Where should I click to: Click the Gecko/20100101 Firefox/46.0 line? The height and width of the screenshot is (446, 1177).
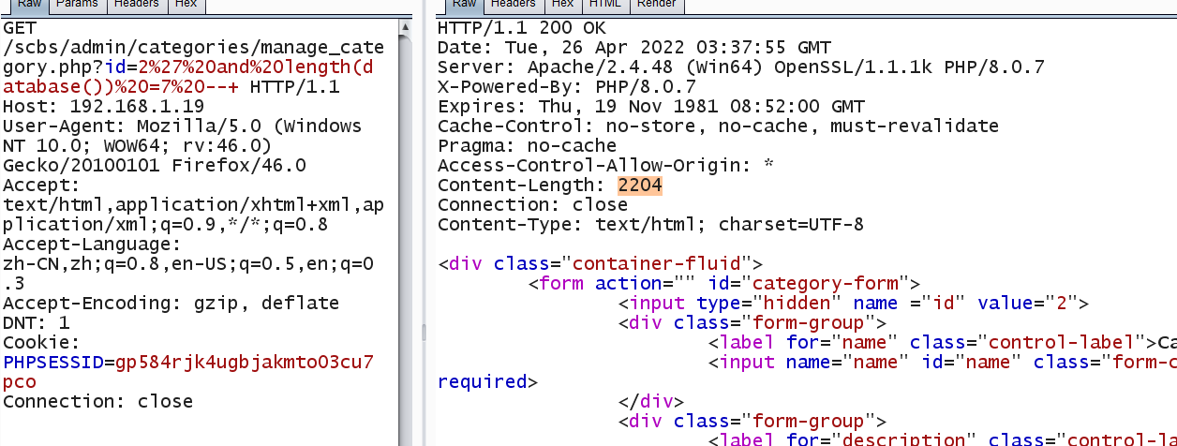point(155,166)
